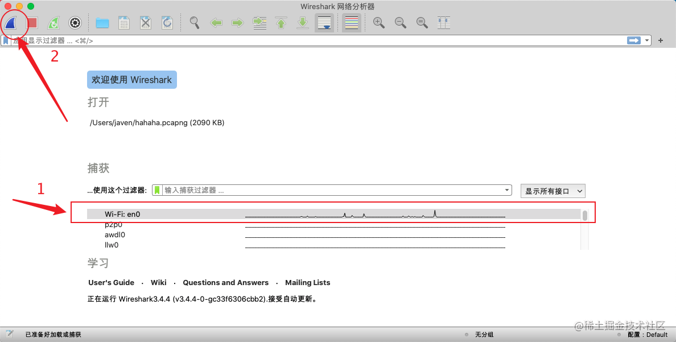Toggle packet list coloring rules

click(351, 22)
